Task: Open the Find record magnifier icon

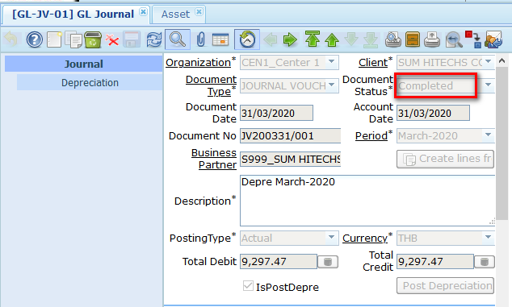Action: [x=178, y=39]
